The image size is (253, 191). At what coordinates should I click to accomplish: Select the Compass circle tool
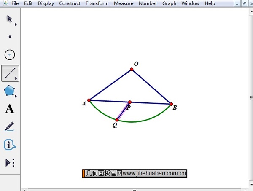pos(10,55)
